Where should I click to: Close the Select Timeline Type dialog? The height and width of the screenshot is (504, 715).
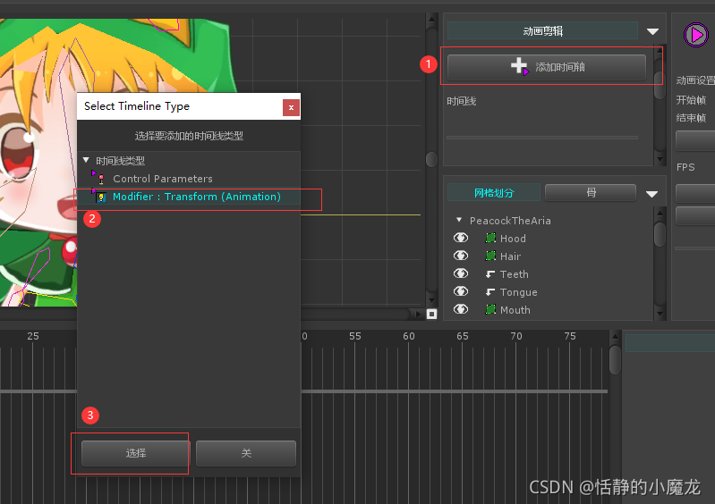tap(291, 108)
